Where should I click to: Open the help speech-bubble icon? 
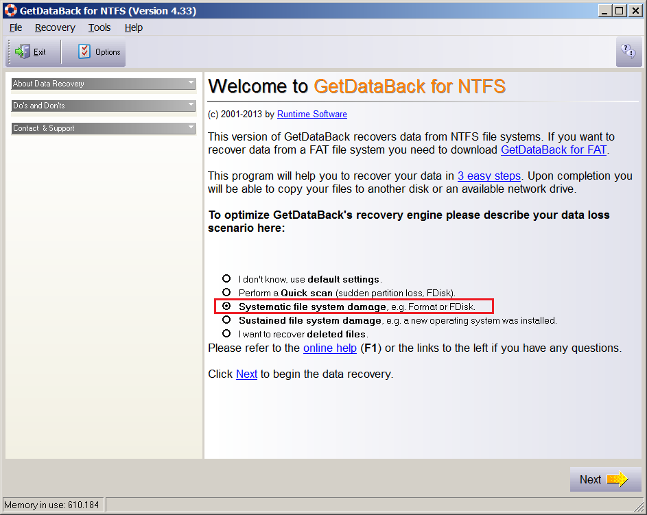click(x=628, y=51)
